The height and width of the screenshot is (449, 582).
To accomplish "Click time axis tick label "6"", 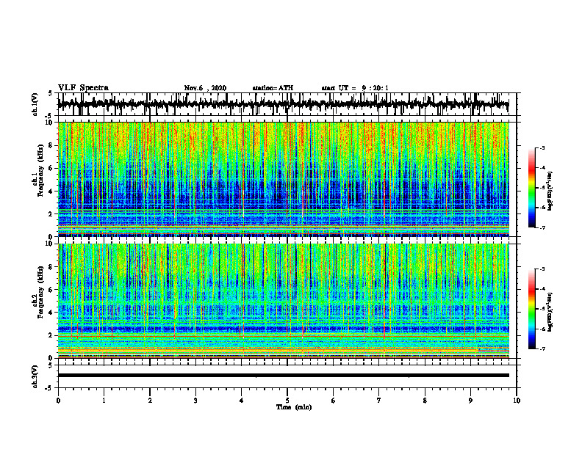I will 334,401.
